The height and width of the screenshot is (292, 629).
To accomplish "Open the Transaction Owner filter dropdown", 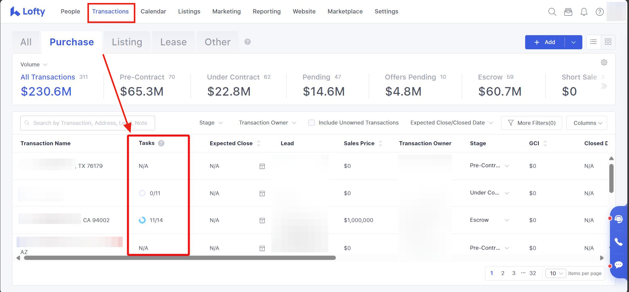I will [268, 123].
